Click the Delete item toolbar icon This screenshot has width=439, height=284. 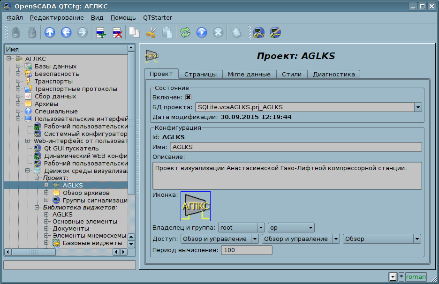(x=117, y=32)
